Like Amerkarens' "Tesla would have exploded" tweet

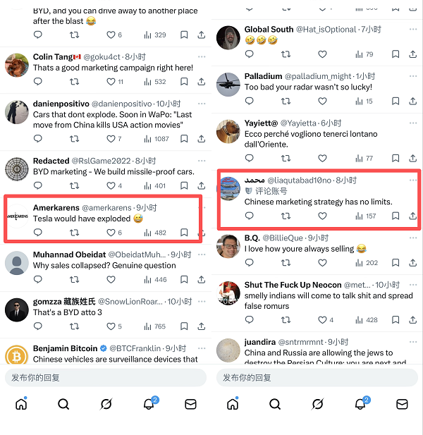(111, 233)
